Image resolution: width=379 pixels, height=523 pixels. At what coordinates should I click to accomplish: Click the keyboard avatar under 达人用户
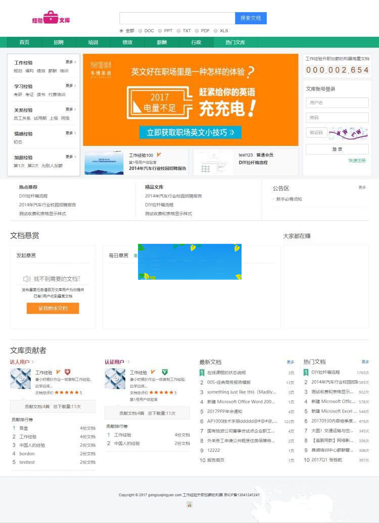pyautogui.click(x=20, y=379)
